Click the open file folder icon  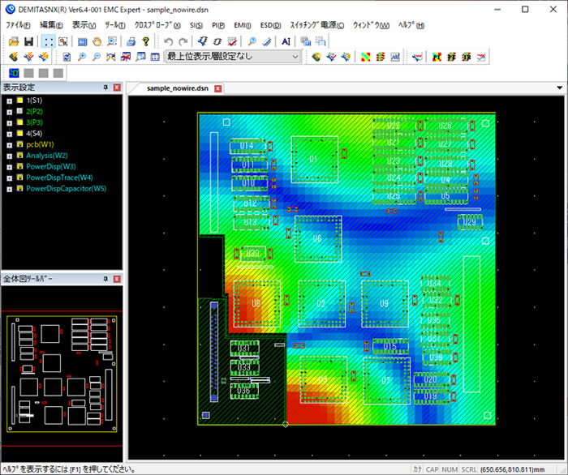tap(14, 41)
